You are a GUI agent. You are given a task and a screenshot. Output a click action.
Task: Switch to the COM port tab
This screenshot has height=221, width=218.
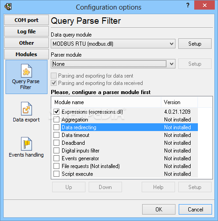point(27,20)
